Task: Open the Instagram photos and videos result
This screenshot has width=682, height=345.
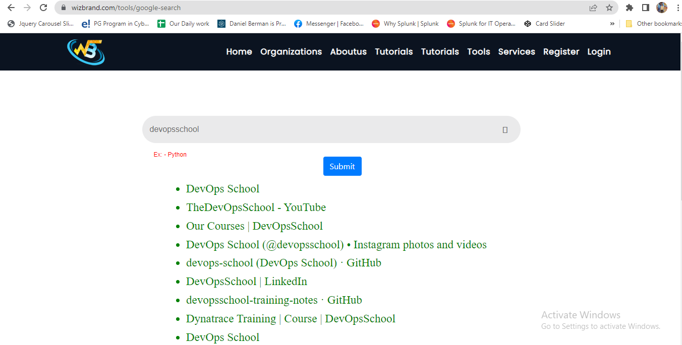Action: click(x=336, y=244)
